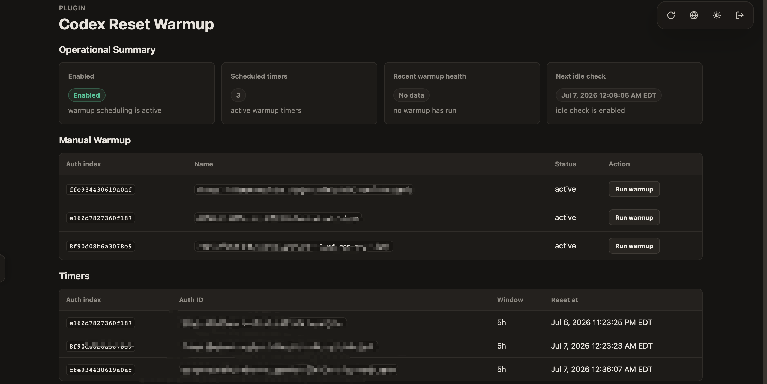Run warmup for 8f90d08b6a3078e9

pyautogui.click(x=634, y=246)
